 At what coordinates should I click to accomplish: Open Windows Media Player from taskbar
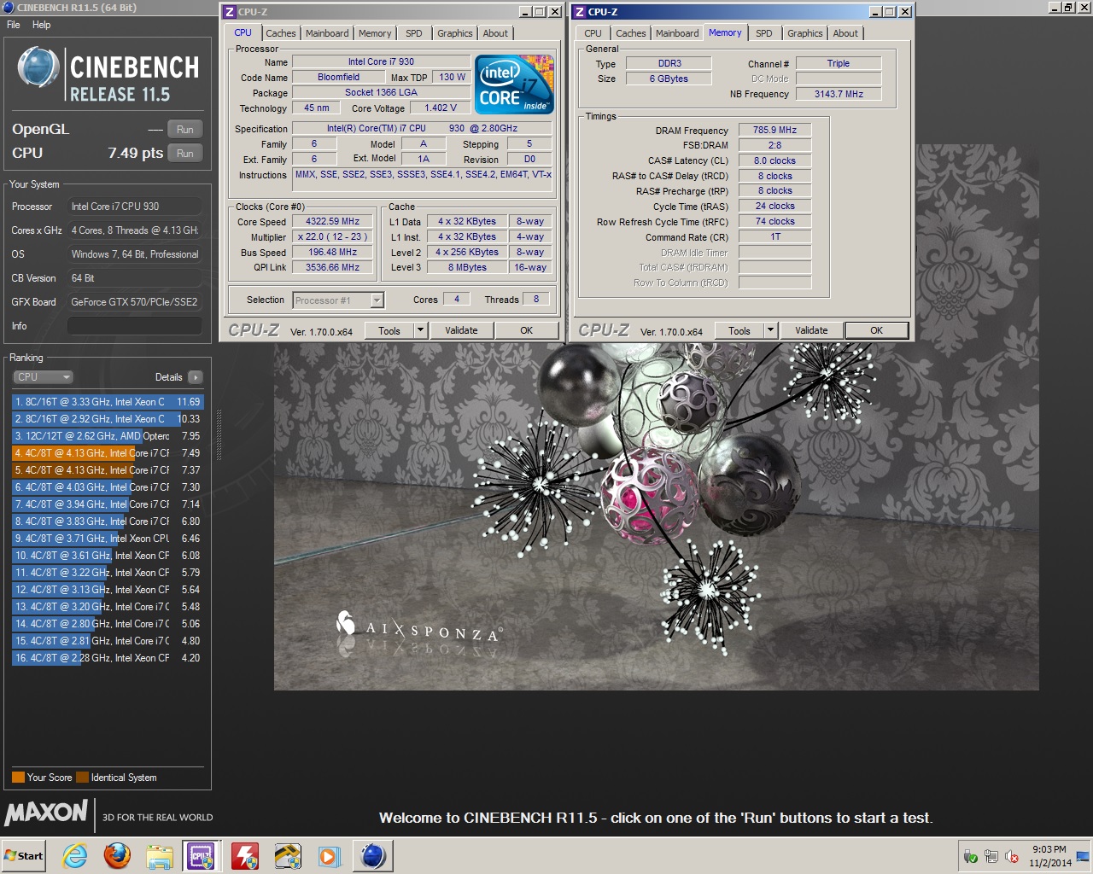pos(329,856)
